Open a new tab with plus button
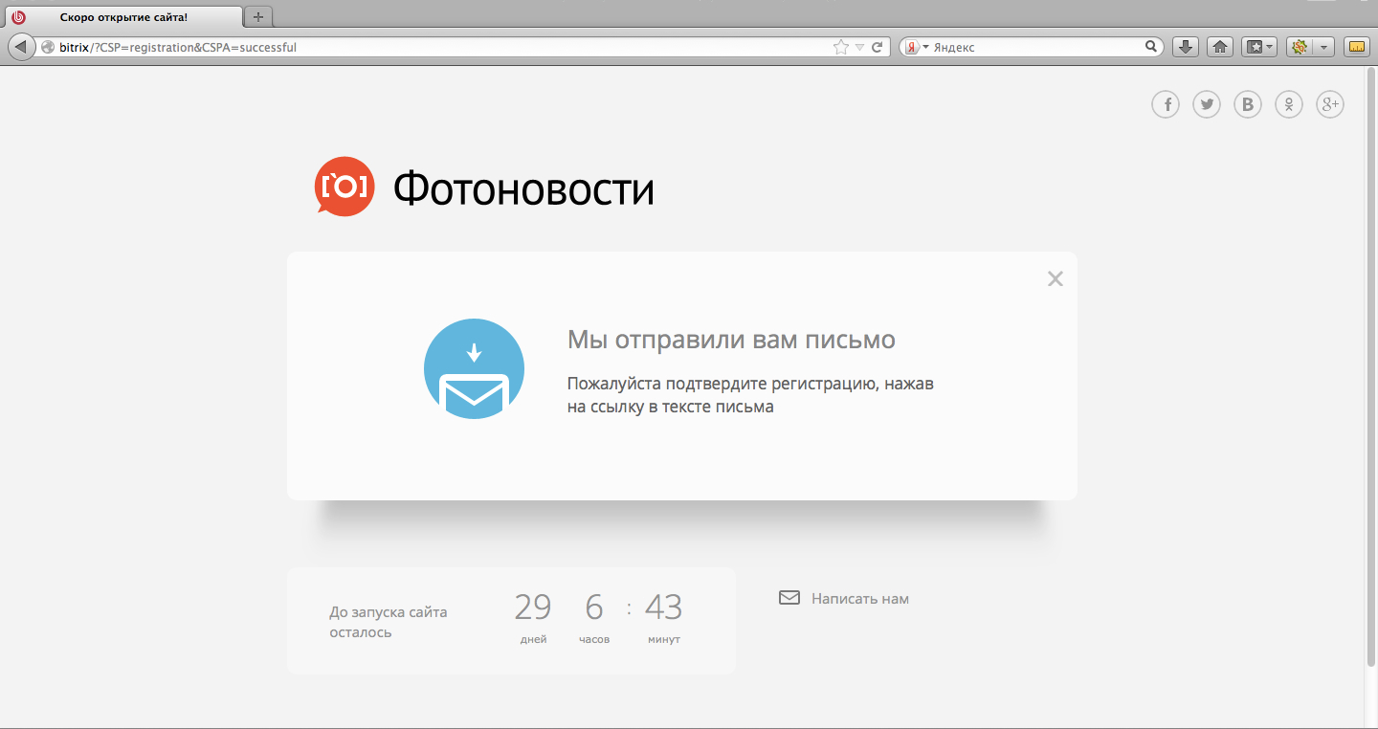 coord(258,17)
